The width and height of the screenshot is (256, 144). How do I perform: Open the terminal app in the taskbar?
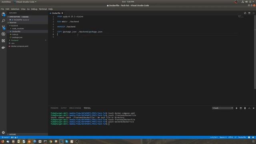[45, 141]
